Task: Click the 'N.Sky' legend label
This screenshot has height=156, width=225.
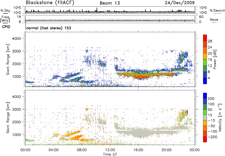Action: click(x=5, y=10)
